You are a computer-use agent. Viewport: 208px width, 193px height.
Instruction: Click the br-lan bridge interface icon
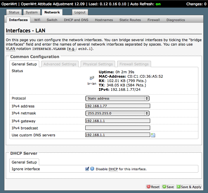click(x=92, y=78)
